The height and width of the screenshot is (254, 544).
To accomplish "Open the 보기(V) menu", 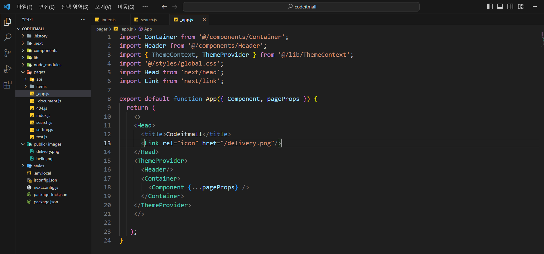I will coord(103,7).
